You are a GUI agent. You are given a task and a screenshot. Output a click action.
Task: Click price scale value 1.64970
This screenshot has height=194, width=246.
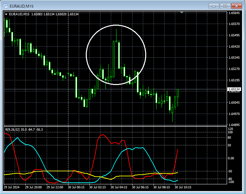[234, 114]
